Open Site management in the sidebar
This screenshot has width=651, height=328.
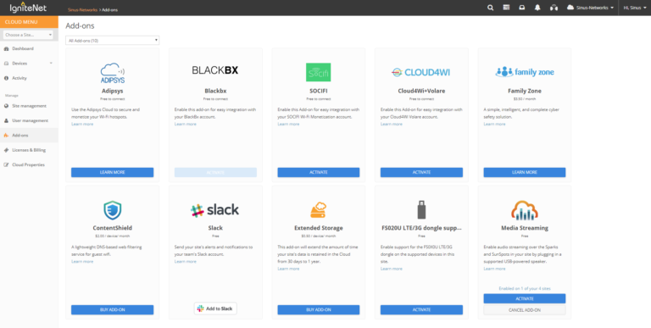coord(29,106)
